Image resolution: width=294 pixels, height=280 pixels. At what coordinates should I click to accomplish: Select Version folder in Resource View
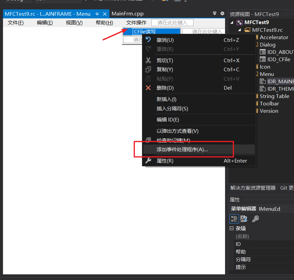(x=269, y=111)
